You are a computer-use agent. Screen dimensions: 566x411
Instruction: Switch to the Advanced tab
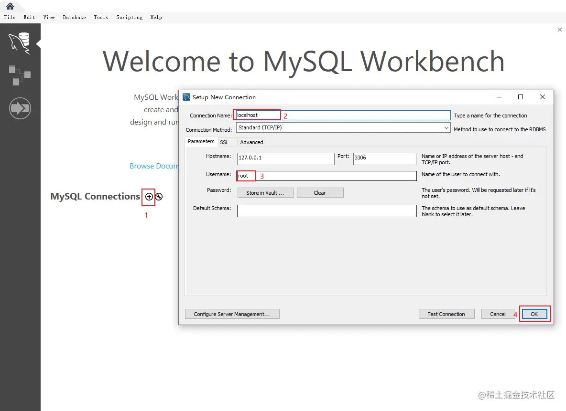tap(251, 142)
